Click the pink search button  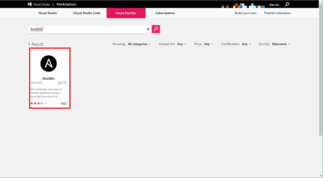pyautogui.click(x=156, y=29)
